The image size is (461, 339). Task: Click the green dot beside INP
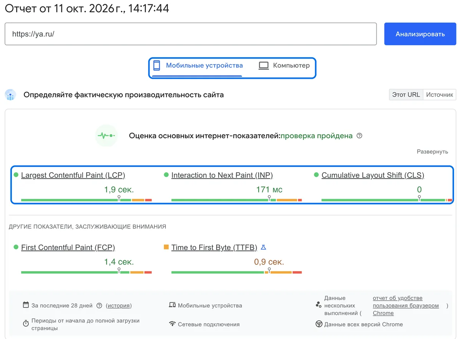[x=166, y=175]
